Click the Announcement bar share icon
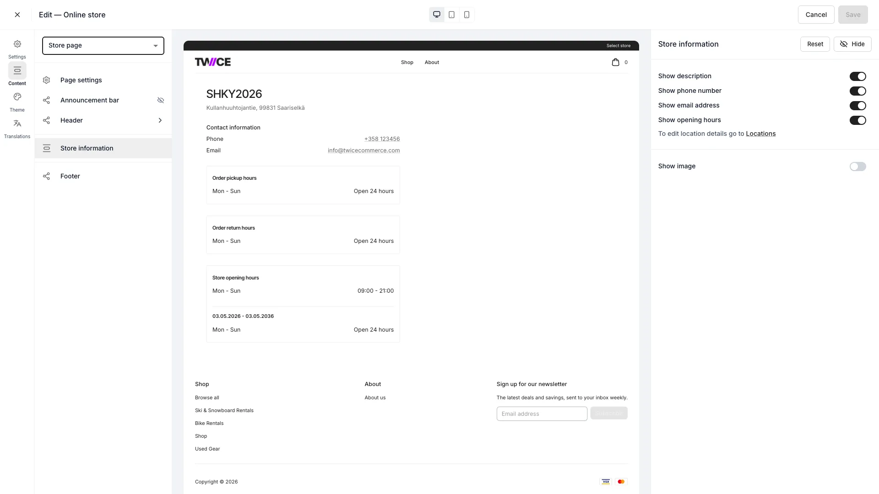The height and width of the screenshot is (494, 879). coord(46,100)
